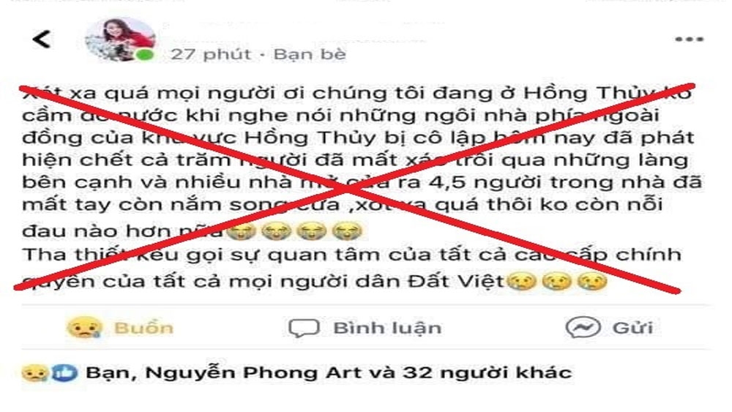Screen dimensions: 732x412
Task: Go back using the left arrow
Action: coord(42,40)
